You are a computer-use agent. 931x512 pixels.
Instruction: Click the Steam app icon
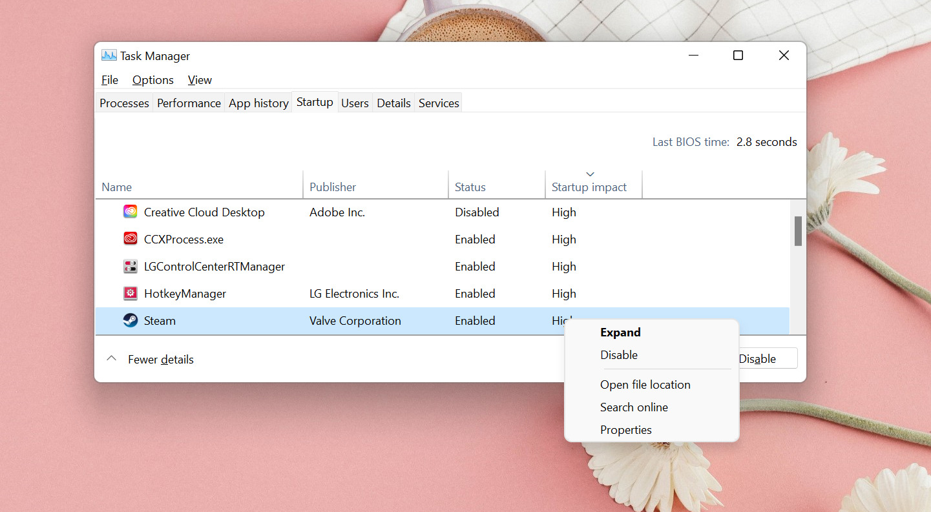click(x=130, y=320)
